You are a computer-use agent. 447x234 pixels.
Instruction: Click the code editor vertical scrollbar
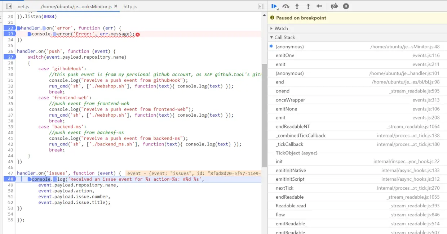pos(264,115)
